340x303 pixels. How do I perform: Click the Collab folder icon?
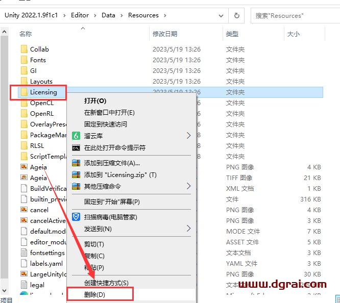point(24,49)
